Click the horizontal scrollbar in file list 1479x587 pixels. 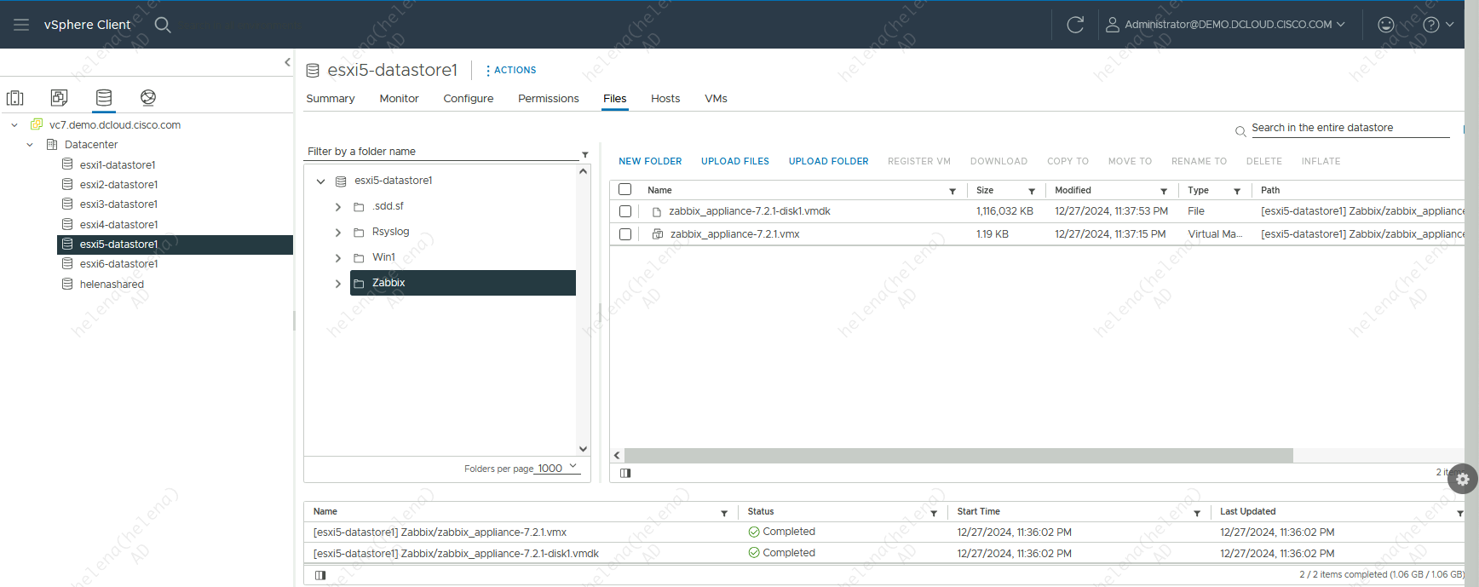pos(958,456)
